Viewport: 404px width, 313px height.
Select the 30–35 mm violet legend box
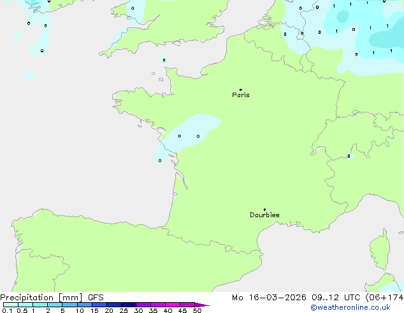(143, 305)
